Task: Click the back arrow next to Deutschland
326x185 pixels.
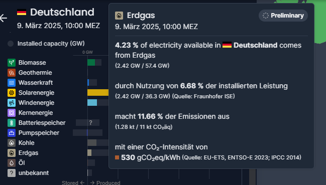Action: tap(4, 18)
